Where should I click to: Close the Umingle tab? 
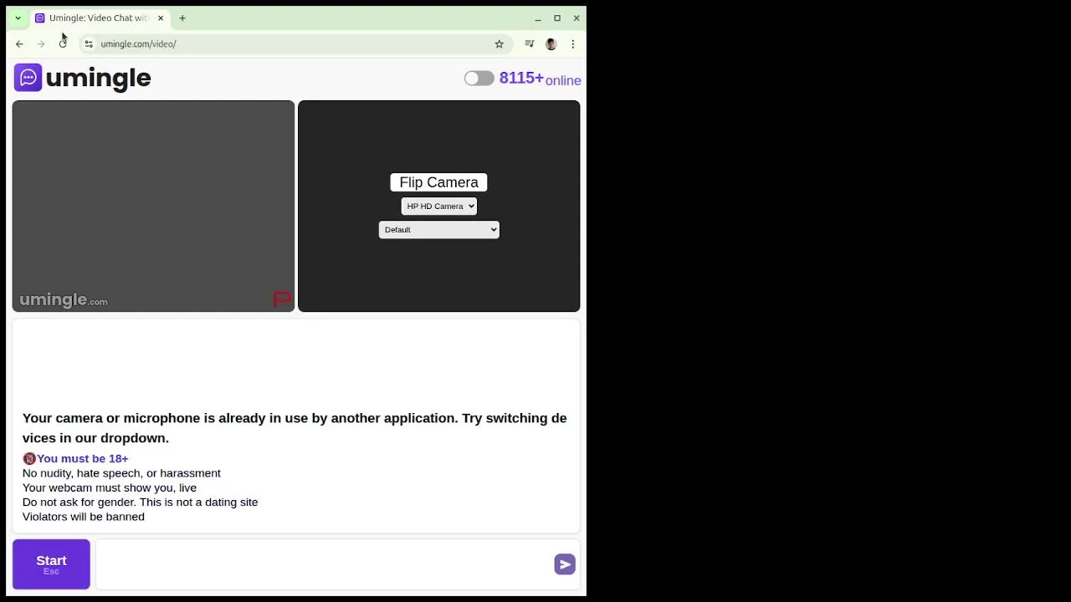coord(161,18)
